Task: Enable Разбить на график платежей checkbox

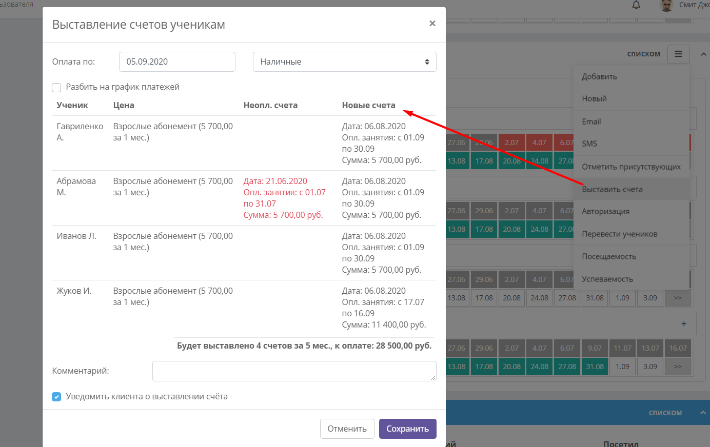Action: tap(56, 88)
